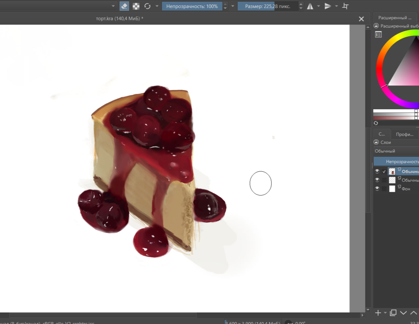Lock the Слои docker
419x324 pixels.
click(x=376, y=142)
